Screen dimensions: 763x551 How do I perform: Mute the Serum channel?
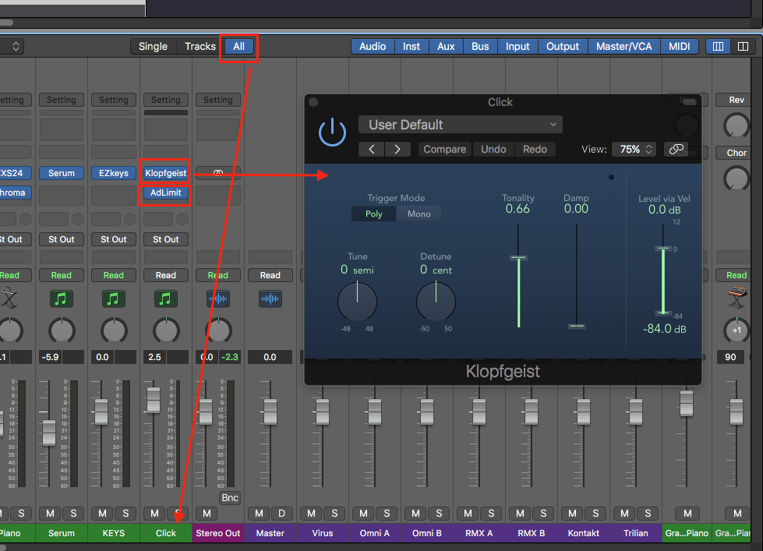pos(50,514)
